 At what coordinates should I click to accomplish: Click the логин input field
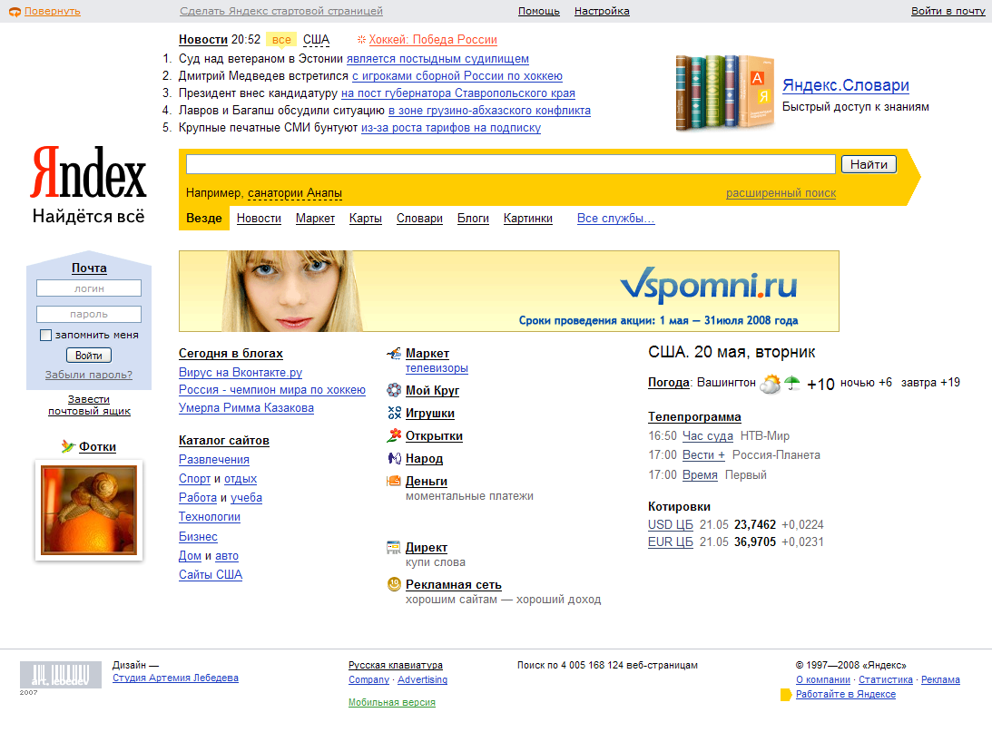coord(89,288)
